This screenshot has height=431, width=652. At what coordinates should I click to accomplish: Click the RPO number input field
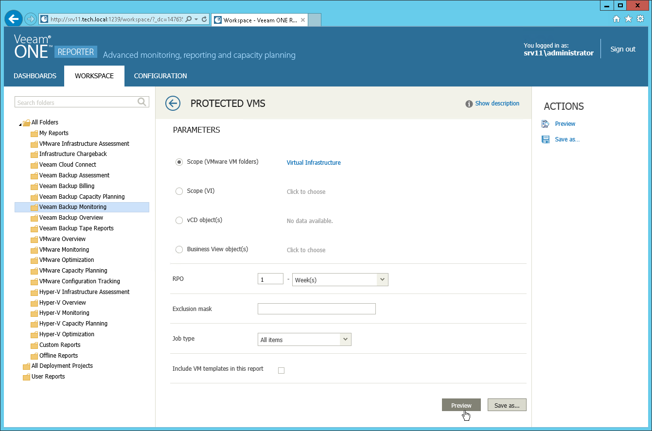270,279
